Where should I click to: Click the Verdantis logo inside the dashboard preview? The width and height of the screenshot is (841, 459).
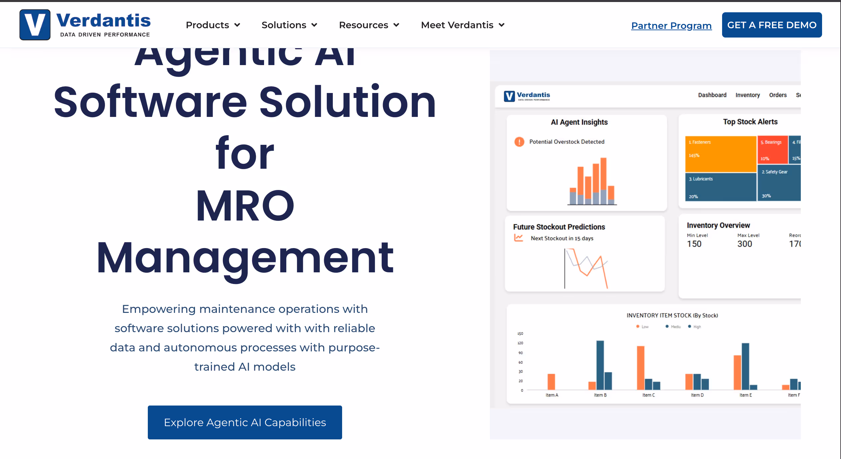[x=527, y=96]
